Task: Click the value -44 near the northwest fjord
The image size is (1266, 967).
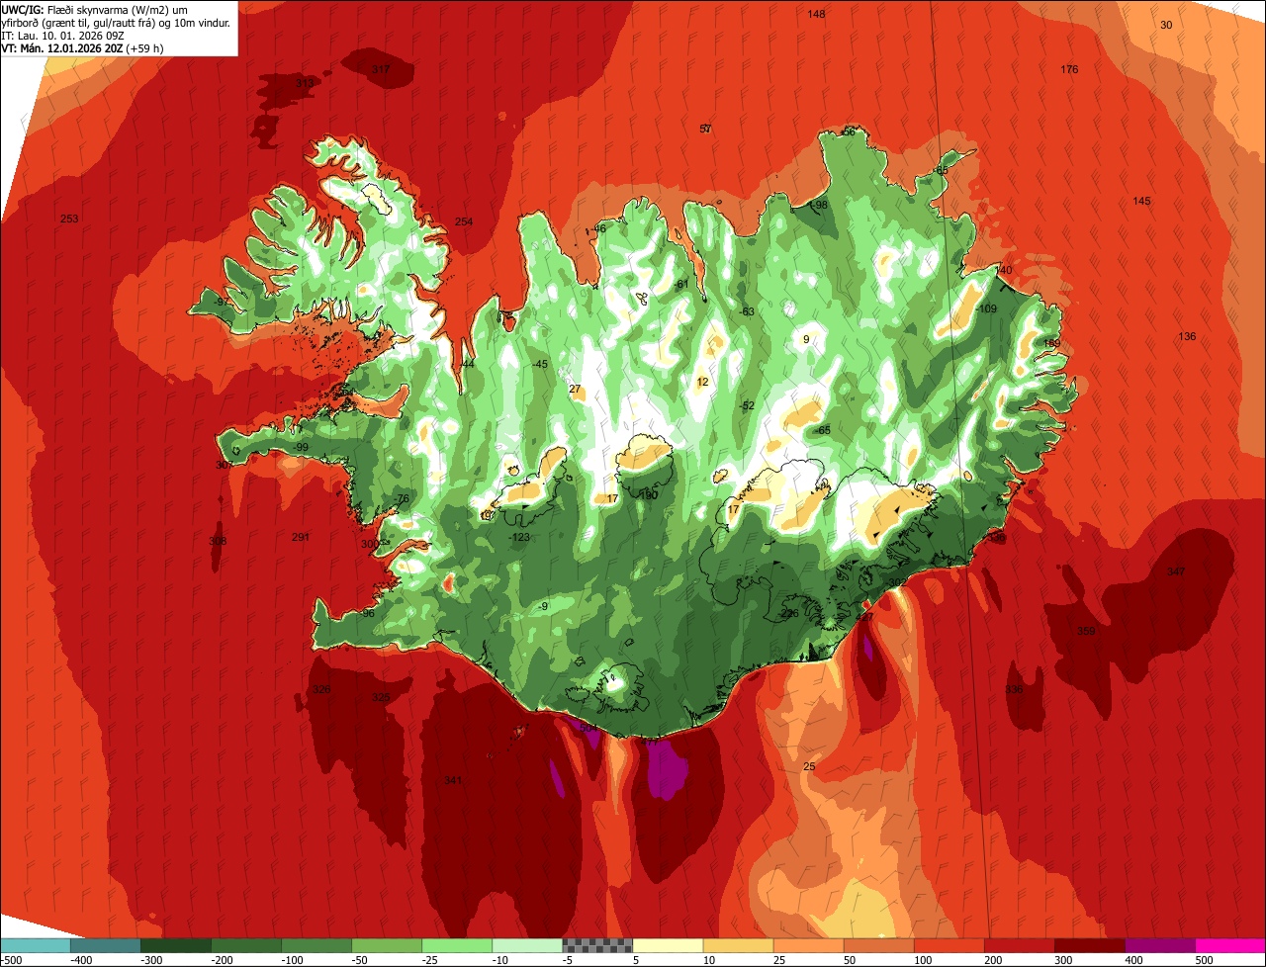Action: click(467, 364)
